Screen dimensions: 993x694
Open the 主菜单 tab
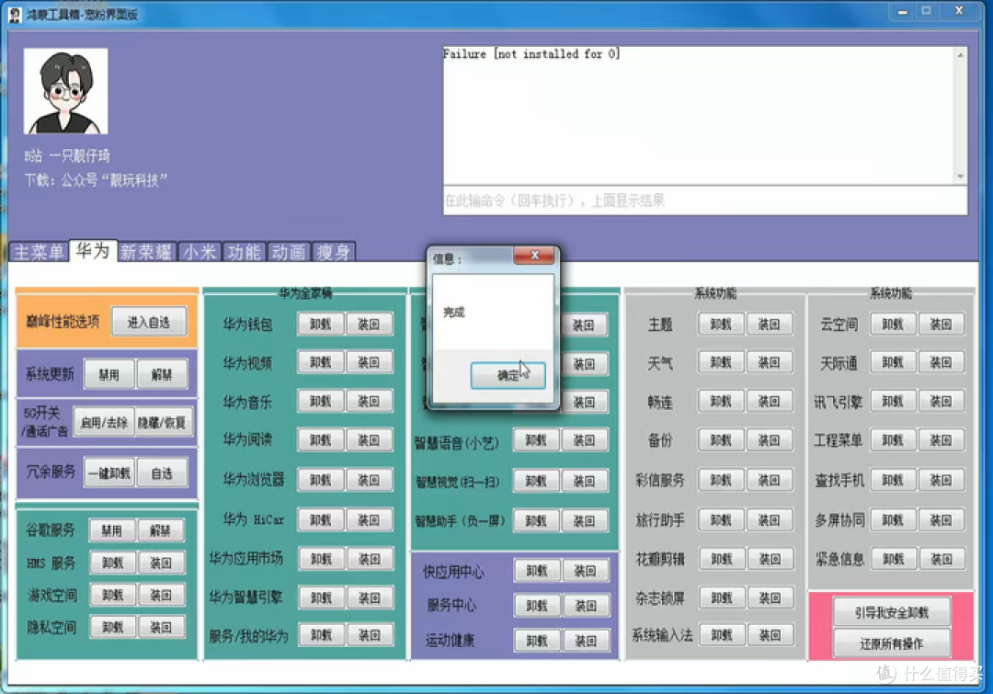pos(39,252)
